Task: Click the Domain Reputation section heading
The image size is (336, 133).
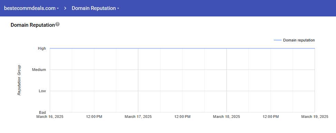Action: 33,25
